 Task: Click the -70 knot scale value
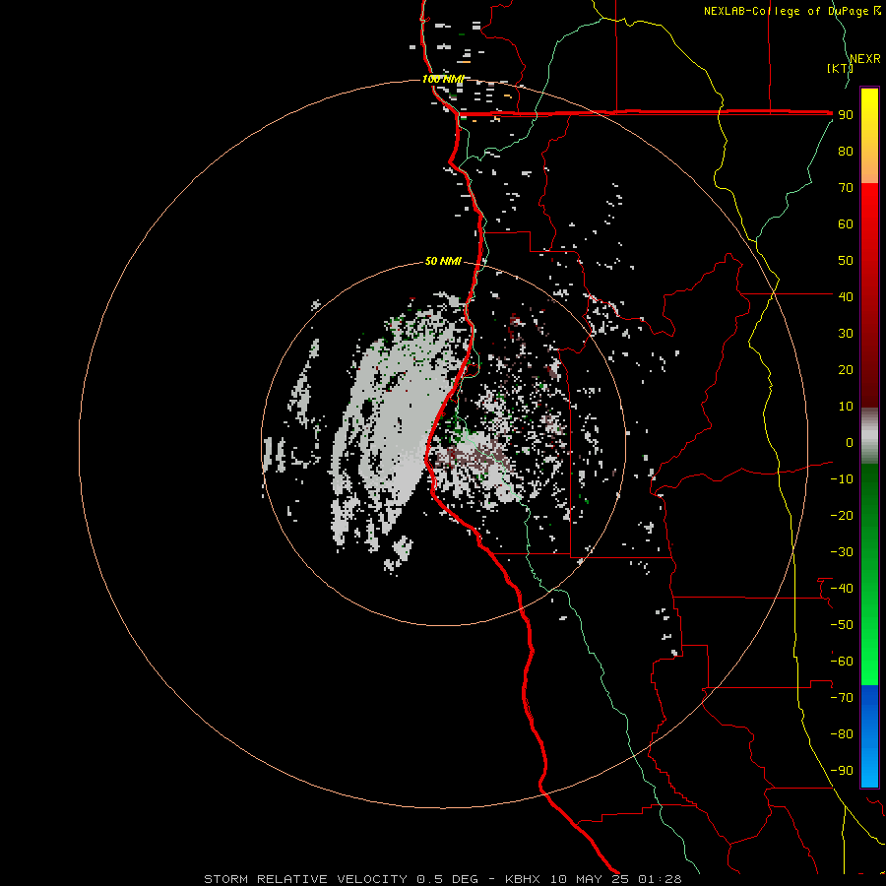tap(842, 697)
